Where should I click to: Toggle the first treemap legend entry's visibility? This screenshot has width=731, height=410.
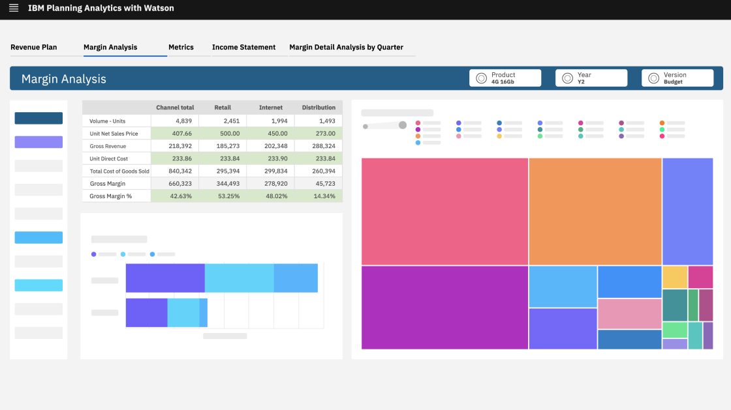pyautogui.click(x=417, y=122)
